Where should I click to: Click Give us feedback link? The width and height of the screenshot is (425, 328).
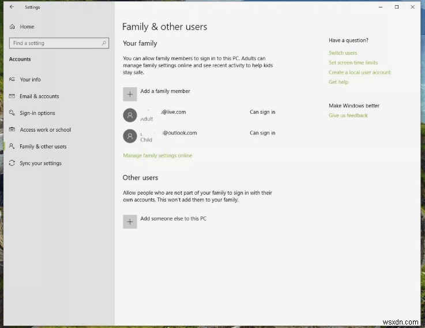click(348, 115)
